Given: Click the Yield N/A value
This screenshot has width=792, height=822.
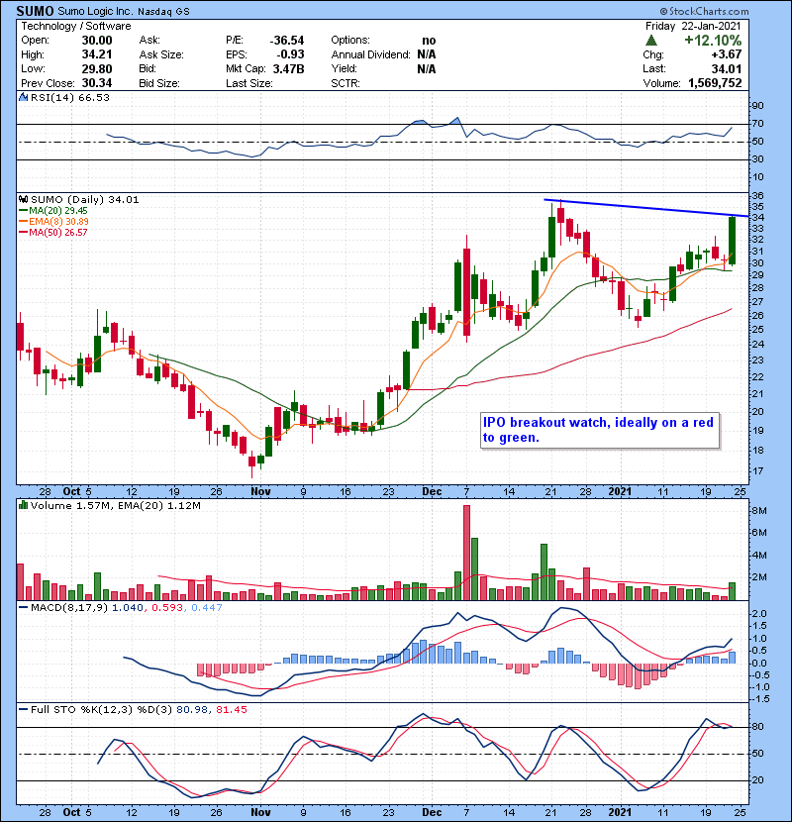Looking at the screenshot, I should pos(427,68).
